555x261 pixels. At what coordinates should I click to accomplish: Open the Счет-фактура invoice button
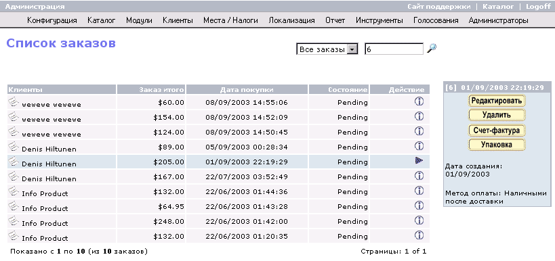(497, 130)
